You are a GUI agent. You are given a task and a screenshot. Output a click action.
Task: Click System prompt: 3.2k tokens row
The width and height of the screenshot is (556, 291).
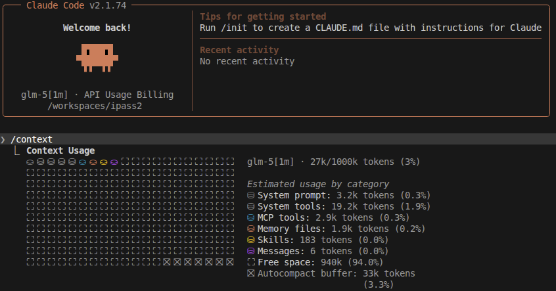pos(338,195)
